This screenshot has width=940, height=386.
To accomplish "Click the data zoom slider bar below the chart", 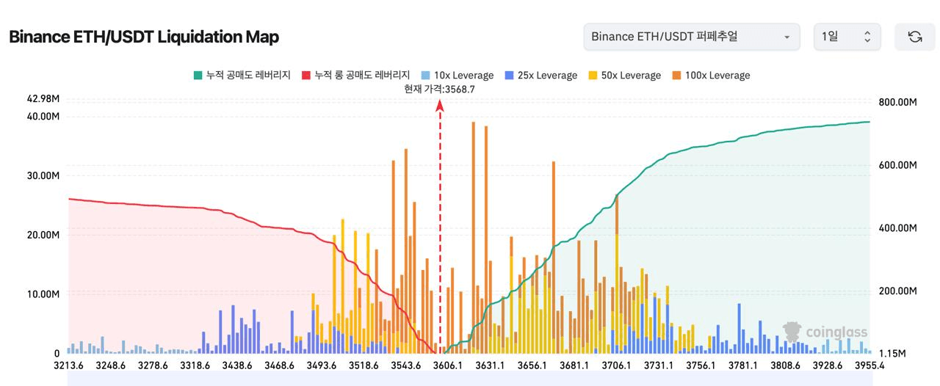I will (x=469, y=379).
